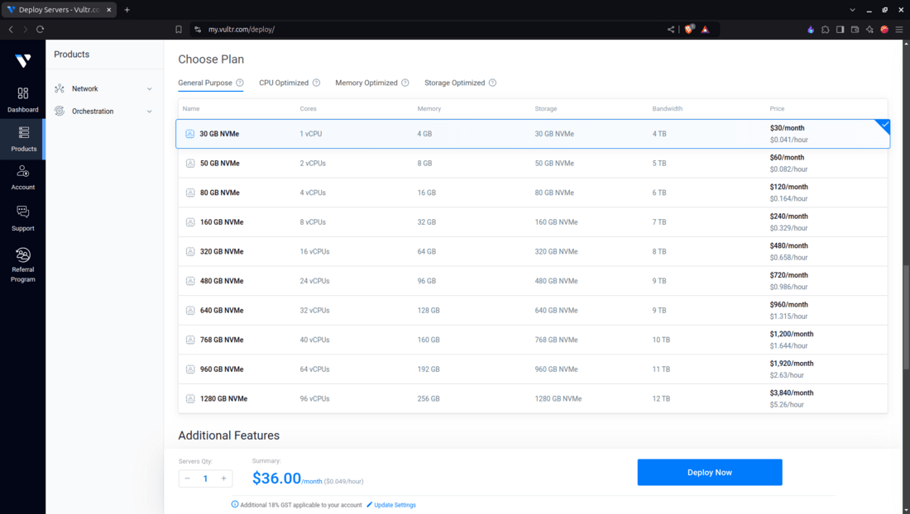910x514 pixels.
Task: Click the Network icon in Products panel
Action: click(x=60, y=88)
